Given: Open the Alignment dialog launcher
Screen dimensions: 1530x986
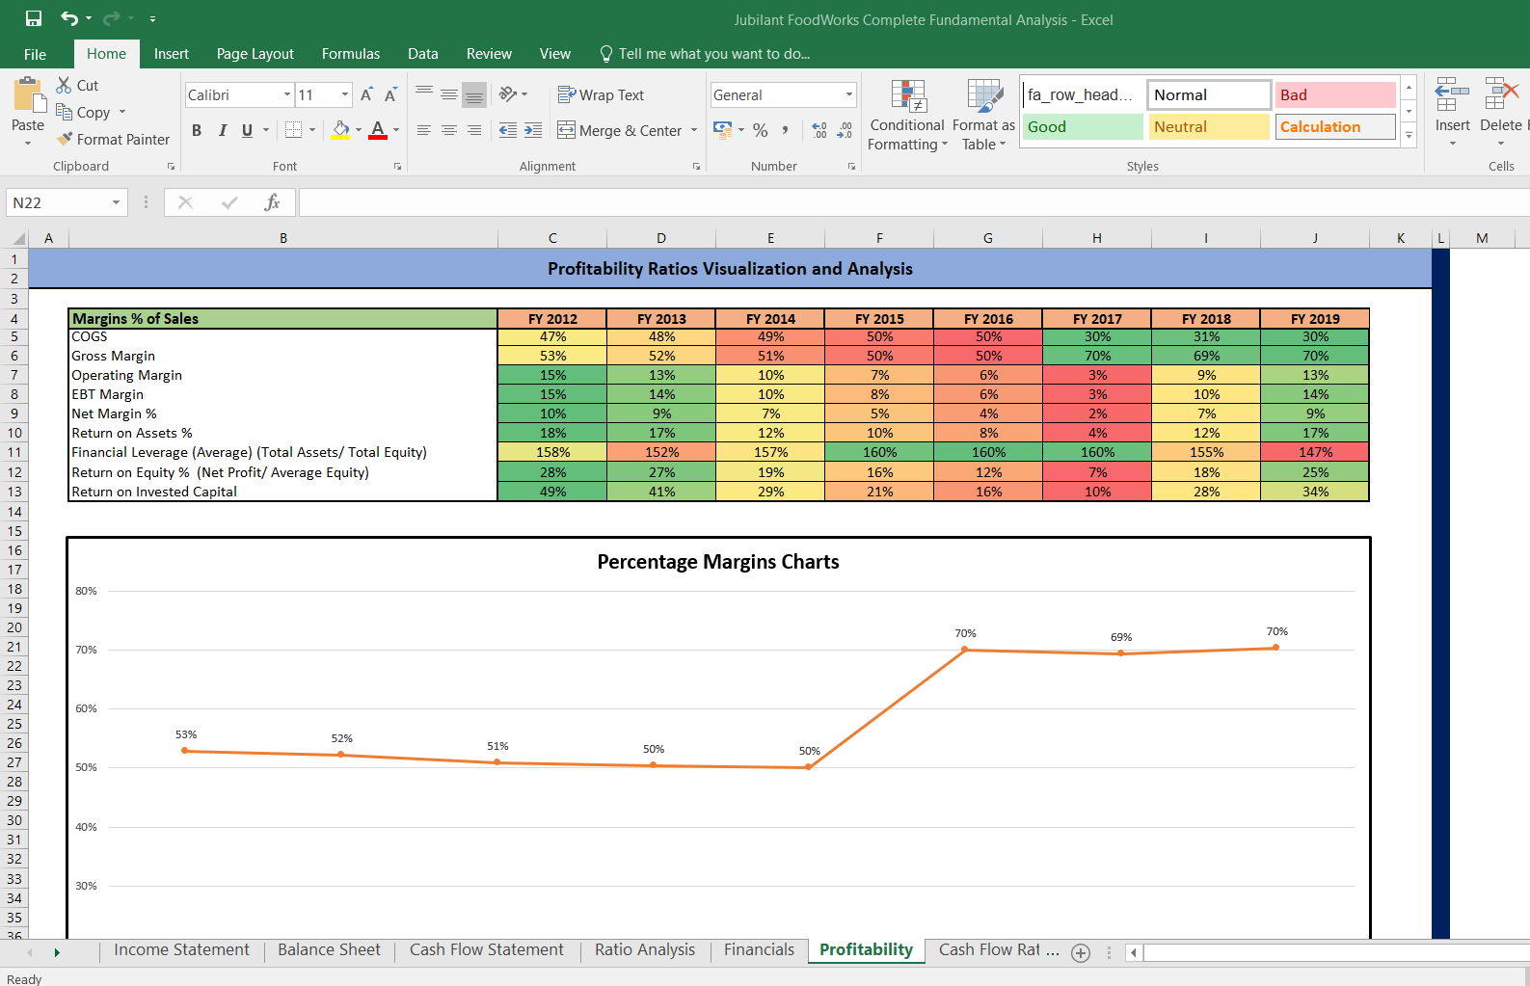Looking at the screenshot, I should pos(696,167).
